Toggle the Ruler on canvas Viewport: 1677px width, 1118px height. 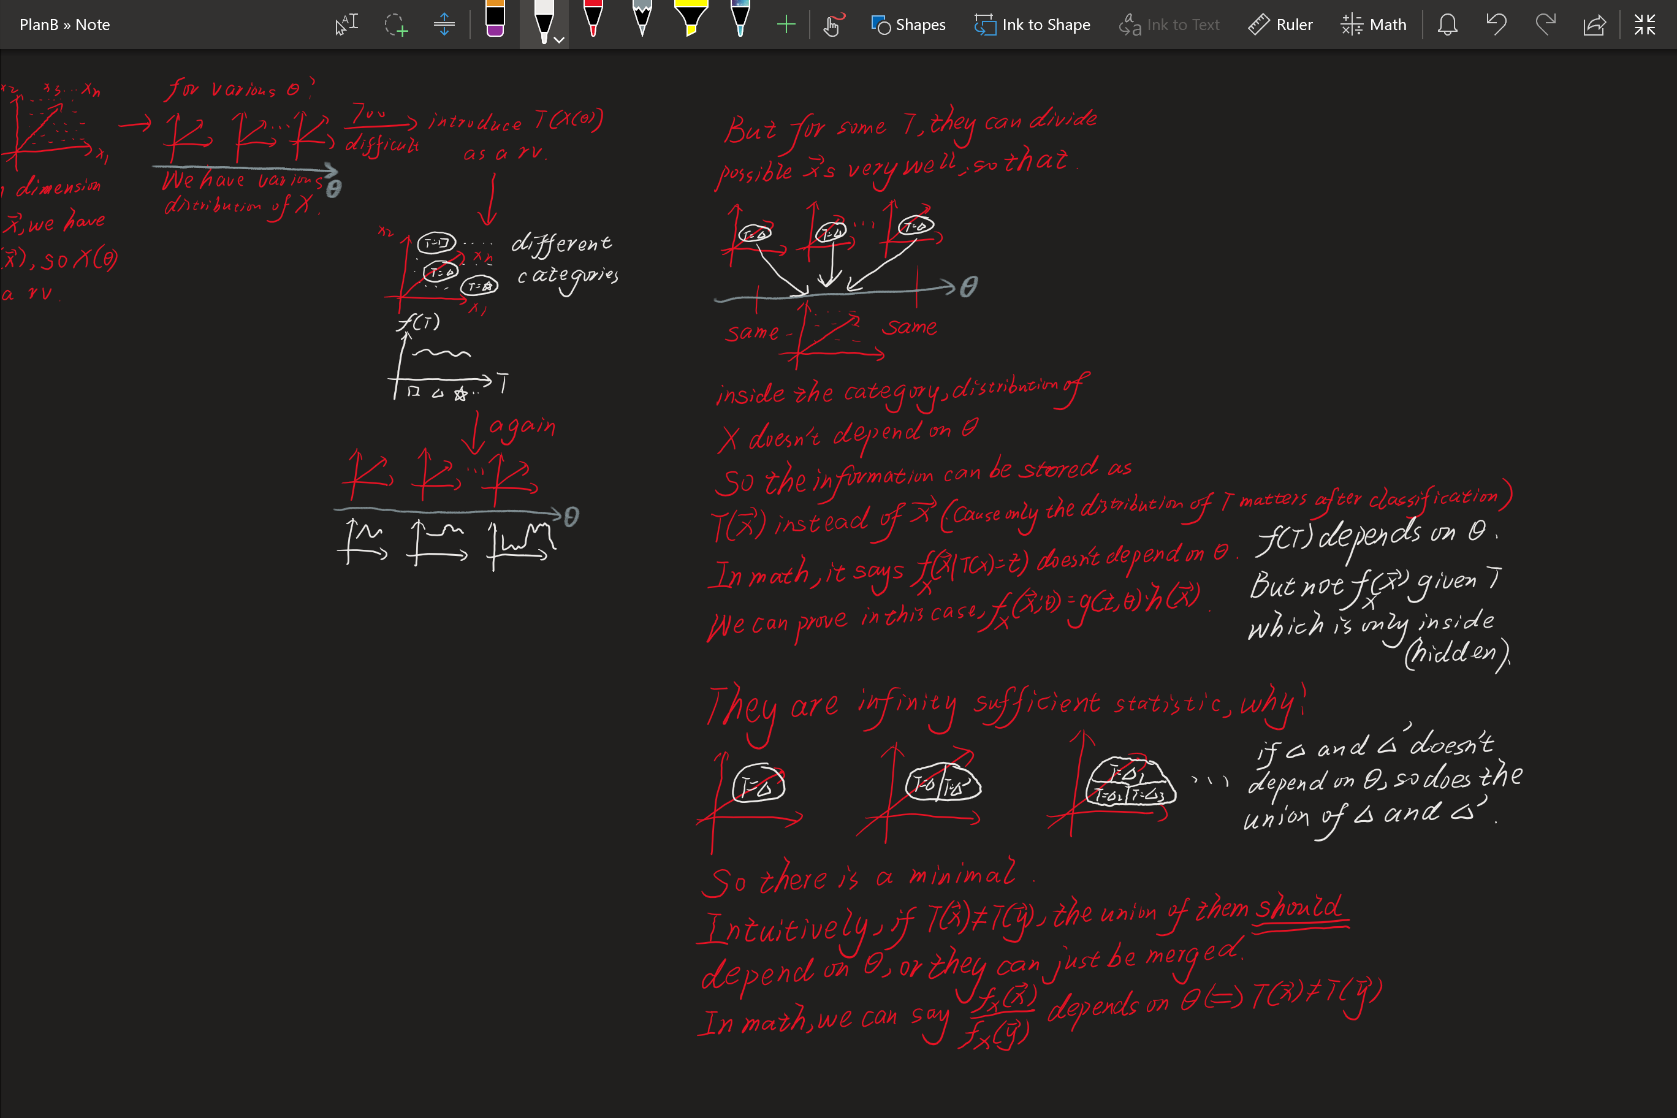click(x=1280, y=25)
